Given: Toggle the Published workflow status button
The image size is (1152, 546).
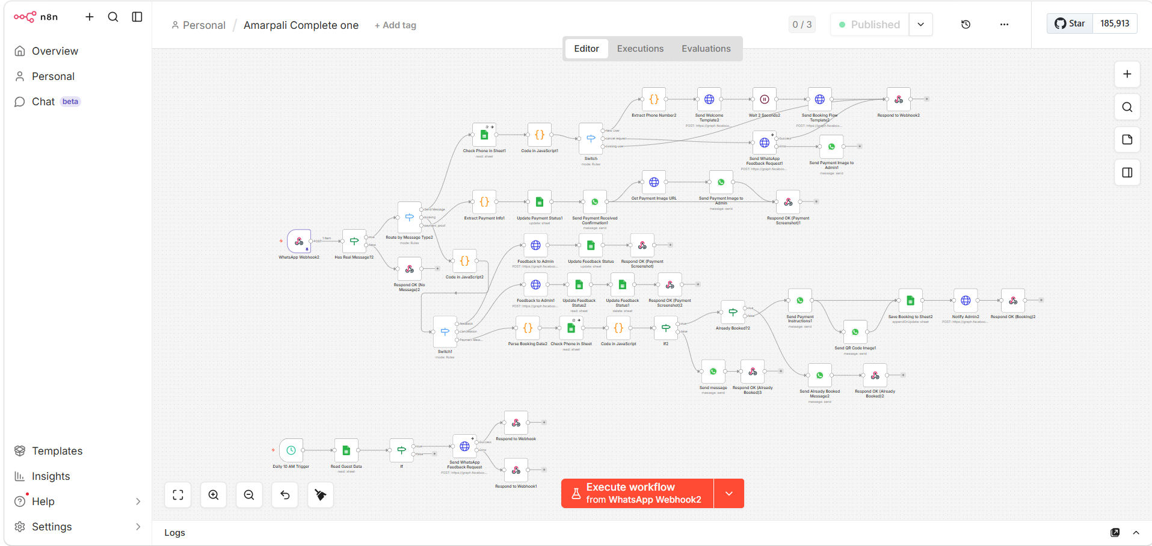Looking at the screenshot, I should pyautogui.click(x=869, y=25).
